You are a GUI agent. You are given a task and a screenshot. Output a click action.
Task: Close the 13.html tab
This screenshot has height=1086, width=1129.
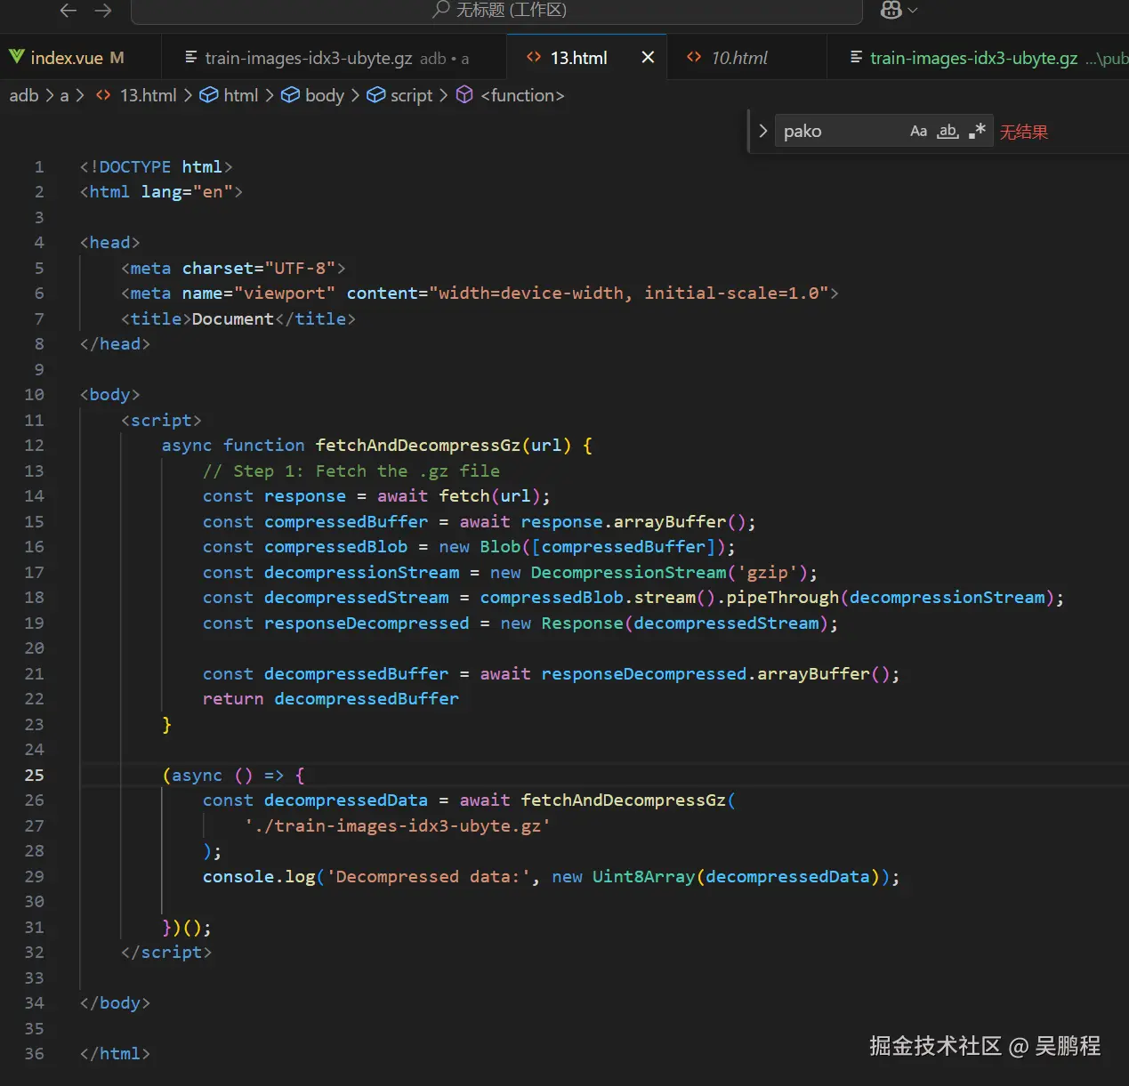[x=648, y=57]
